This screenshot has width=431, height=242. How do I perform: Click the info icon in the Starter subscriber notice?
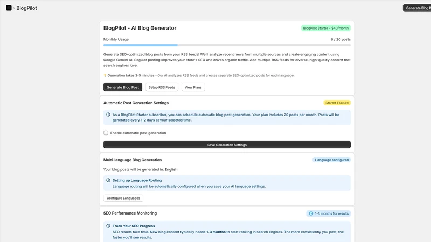tap(108, 115)
